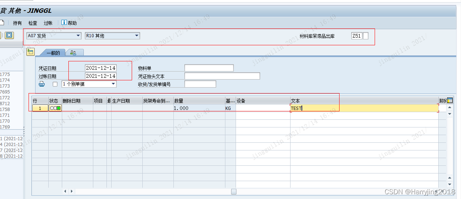This screenshot has width=461, height=199.
Task: Click the 生产日期 column header
Action: 127,101
